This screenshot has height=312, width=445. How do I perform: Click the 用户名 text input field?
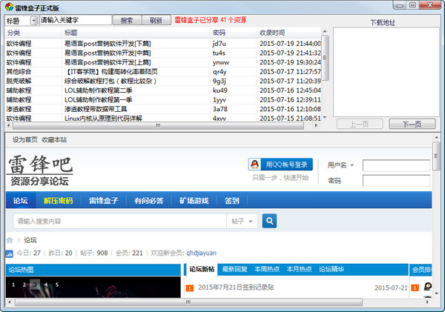pyautogui.click(x=396, y=166)
